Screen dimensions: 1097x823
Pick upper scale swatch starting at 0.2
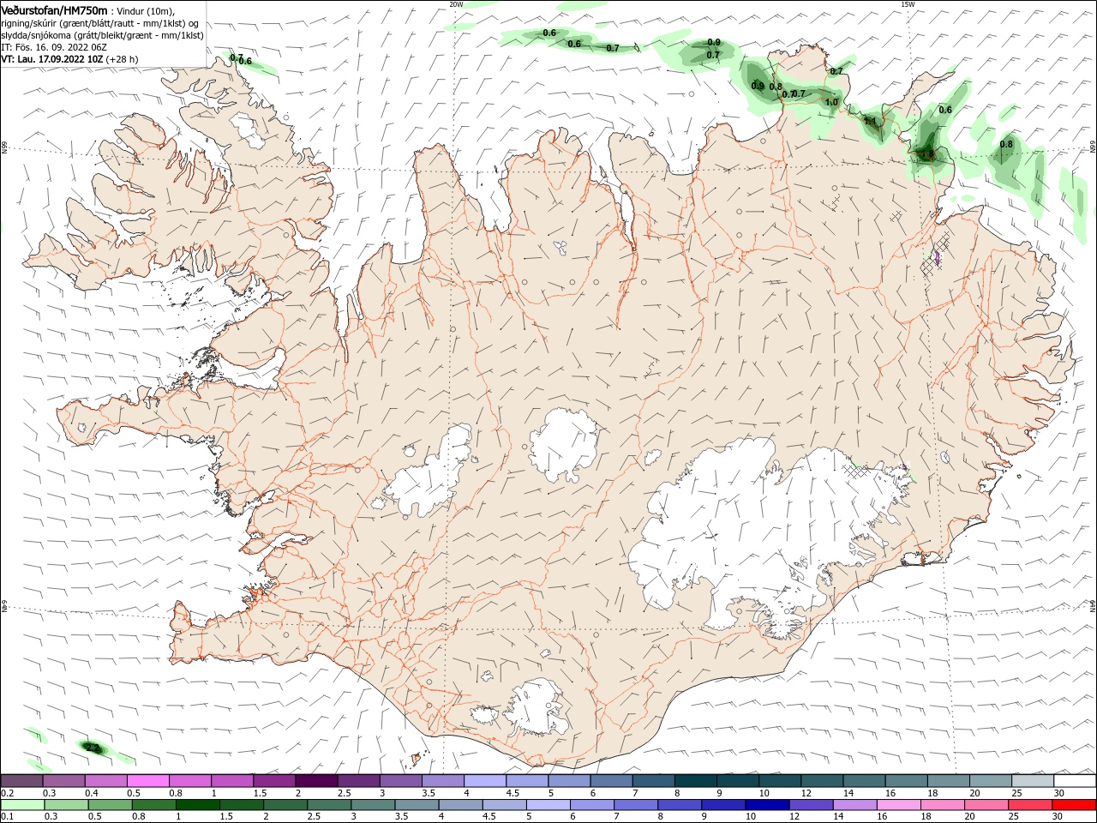(x=21, y=781)
